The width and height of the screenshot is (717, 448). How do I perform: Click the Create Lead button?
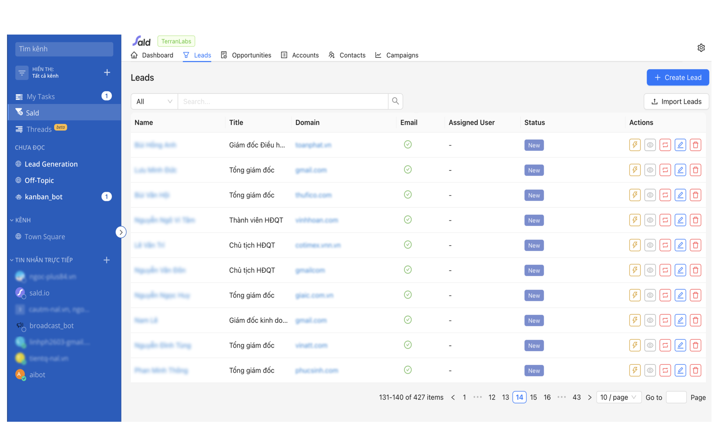pos(677,77)
